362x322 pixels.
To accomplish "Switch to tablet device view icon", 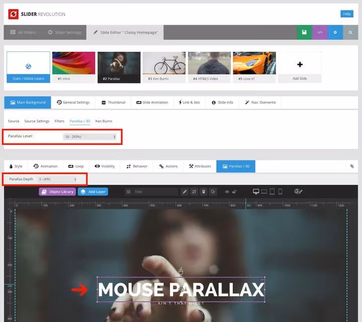I will coord(272,192).
